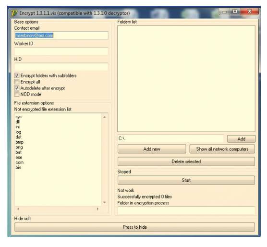The width and height of the screenshot is (267, 247).
Task: Click the Contact email input field
Action: point(61,36)
